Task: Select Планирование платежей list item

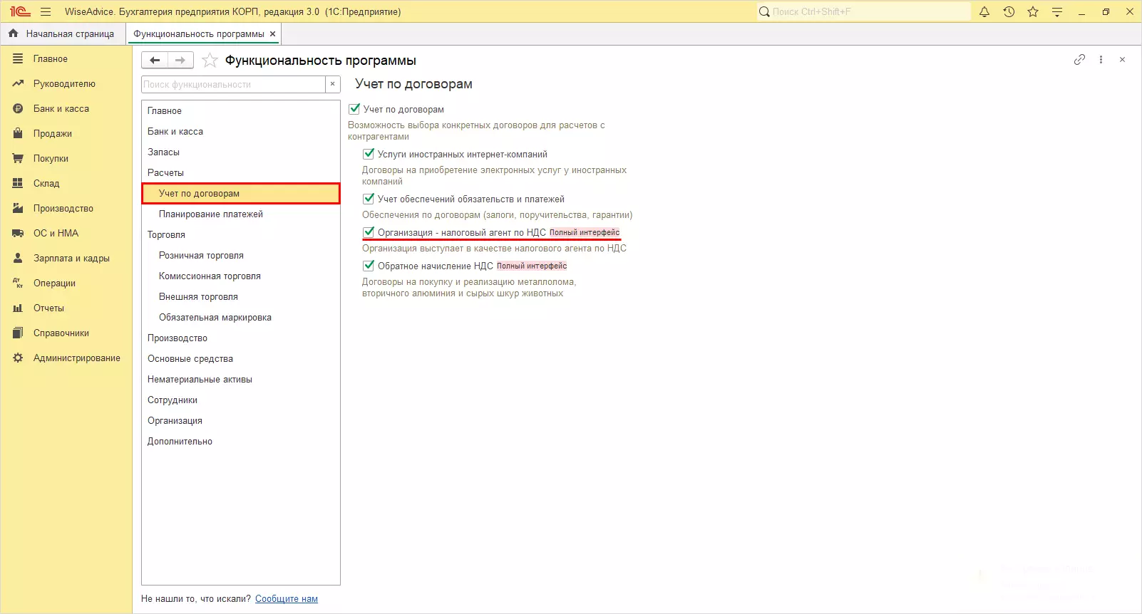Action: point(241,214)
